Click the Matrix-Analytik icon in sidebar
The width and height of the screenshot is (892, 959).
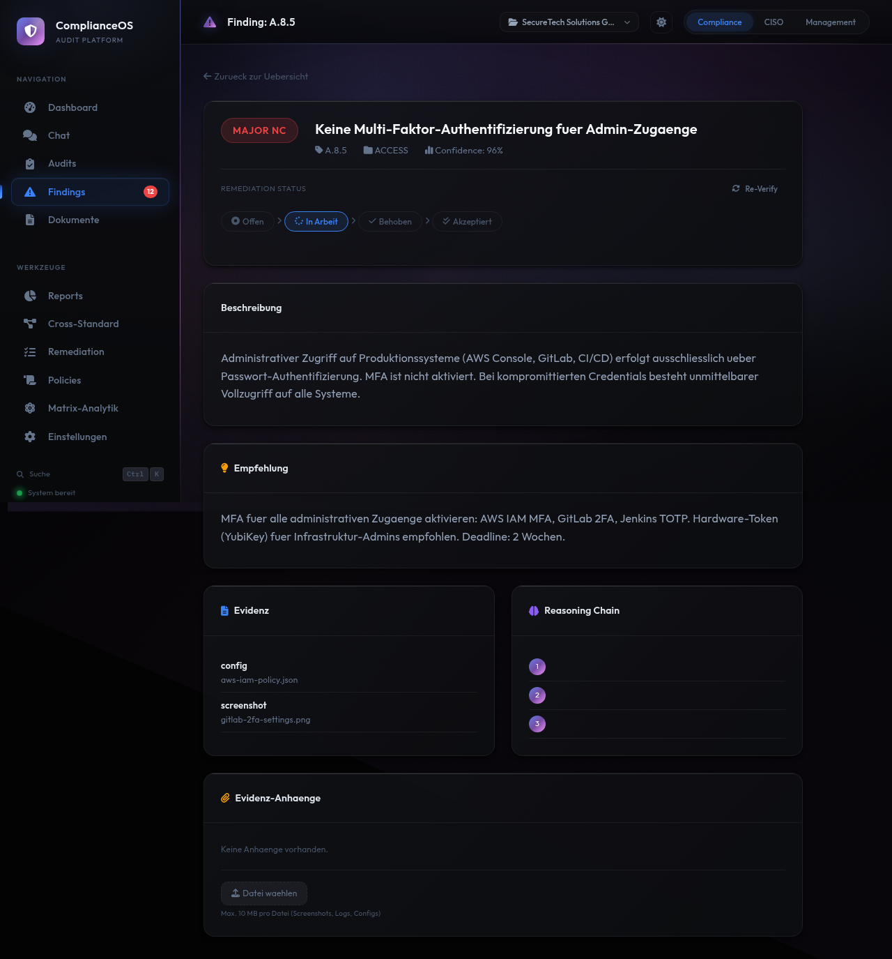click(x=30, y=408)
